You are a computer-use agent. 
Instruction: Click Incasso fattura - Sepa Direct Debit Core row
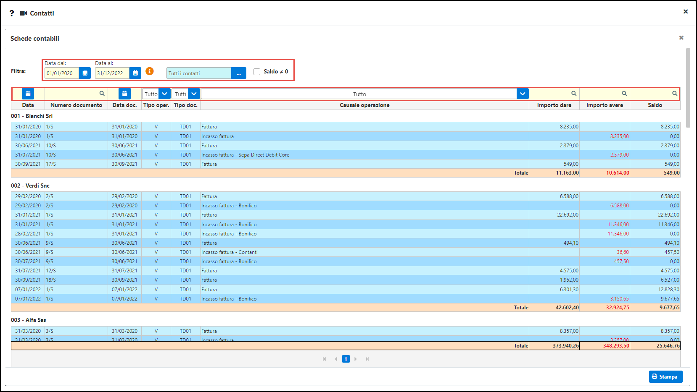346,155
